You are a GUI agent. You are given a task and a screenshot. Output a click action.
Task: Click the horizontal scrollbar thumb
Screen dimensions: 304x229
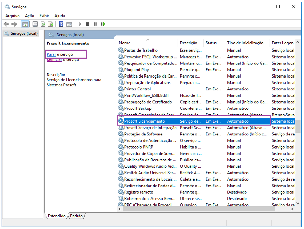(199, 209)
